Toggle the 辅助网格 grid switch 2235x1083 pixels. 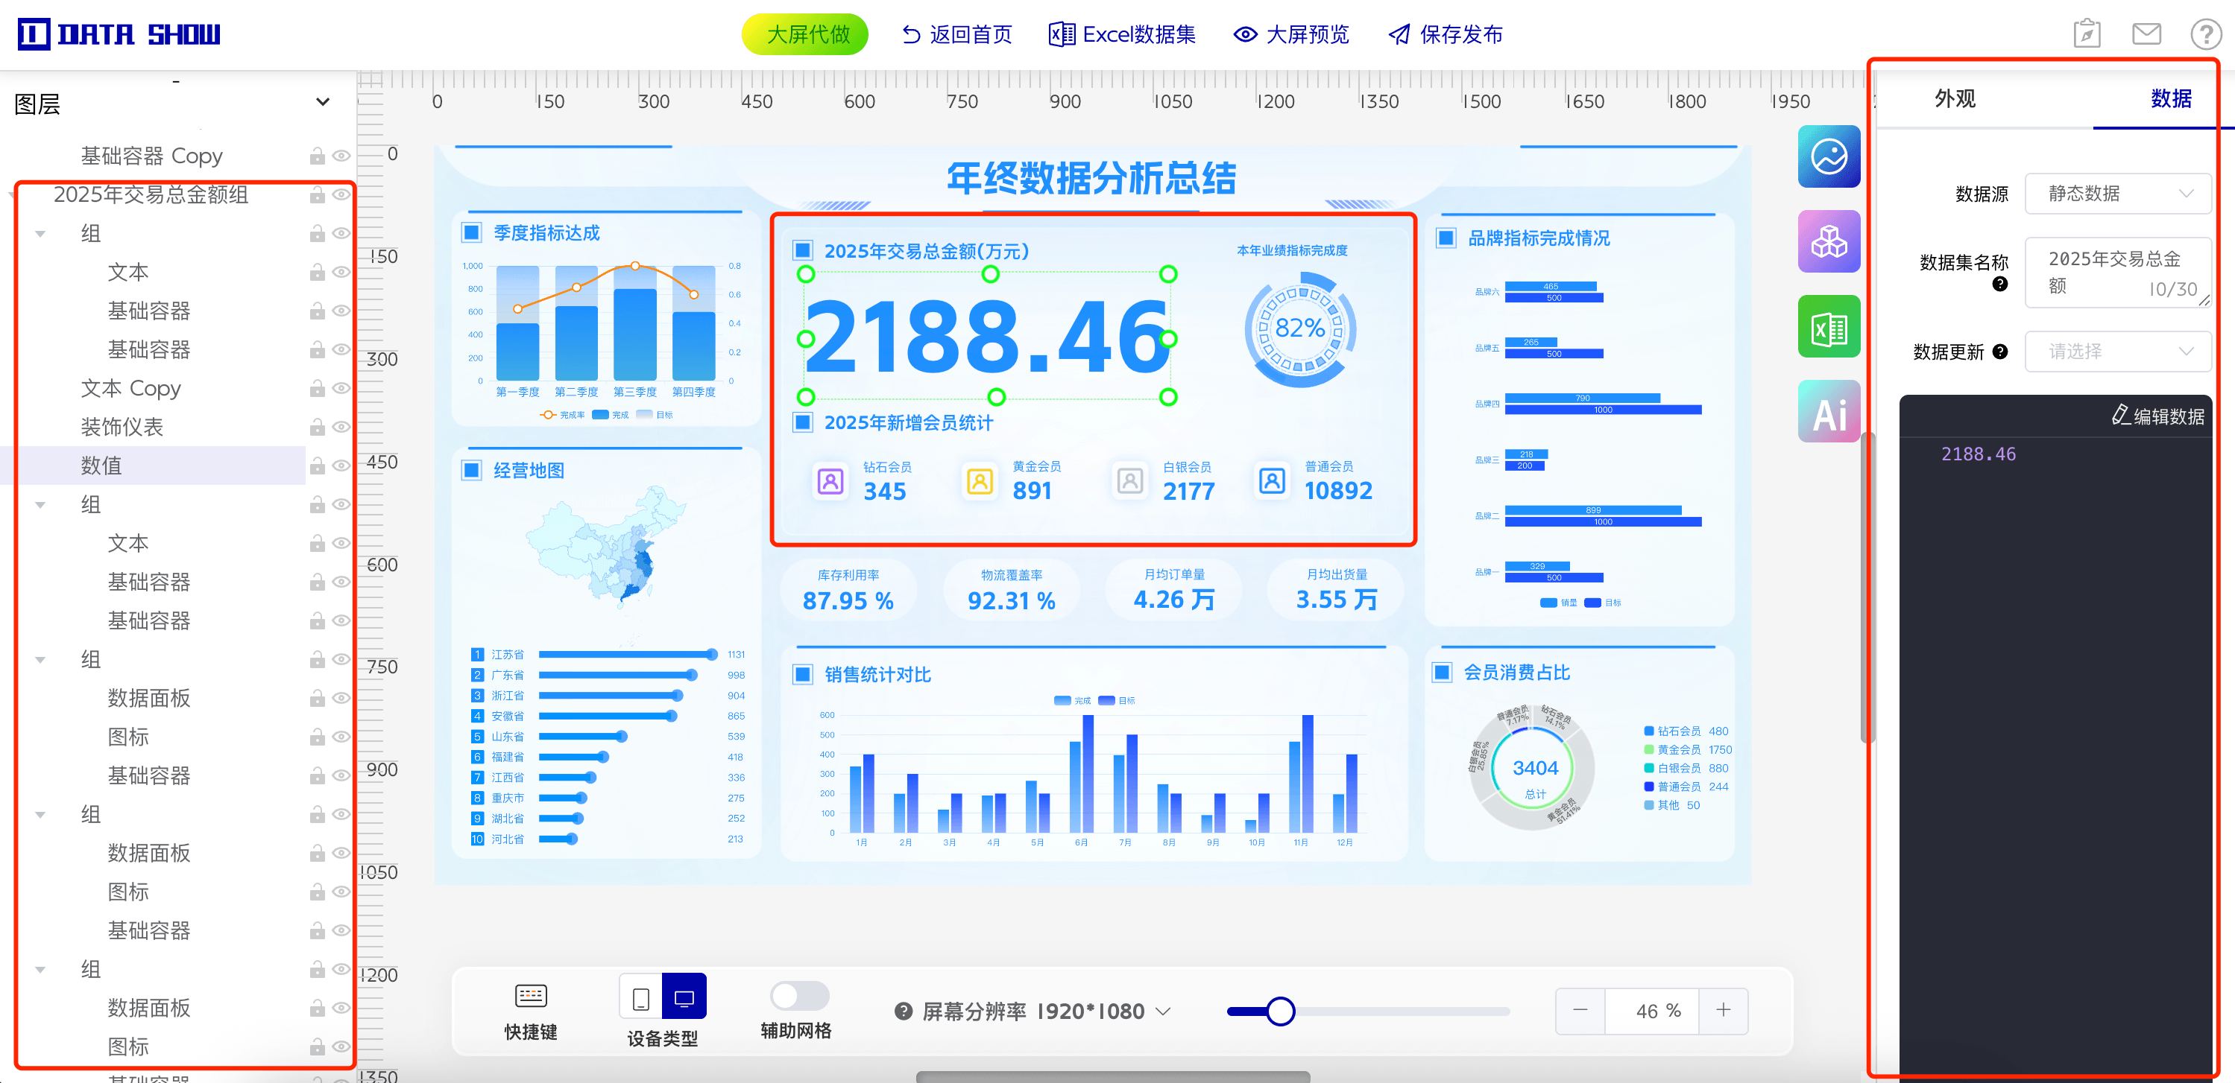(x=799, y=995)
